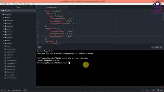This screenshot has width=164, height=92.
Task: Select the my_site folder icon
Action: tap(3, 11)
